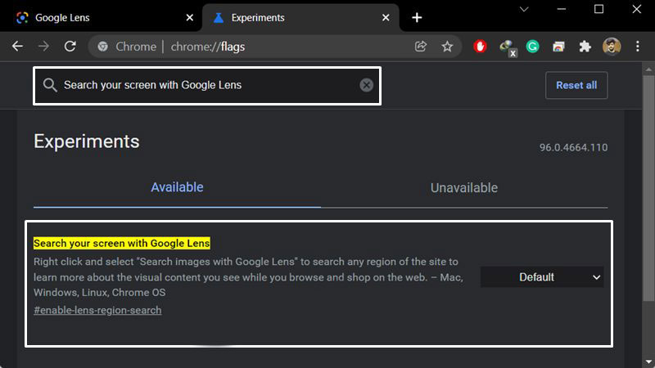Open the red hand ad-blocker extension
The image size is (655, 368).
coord(480,47)
